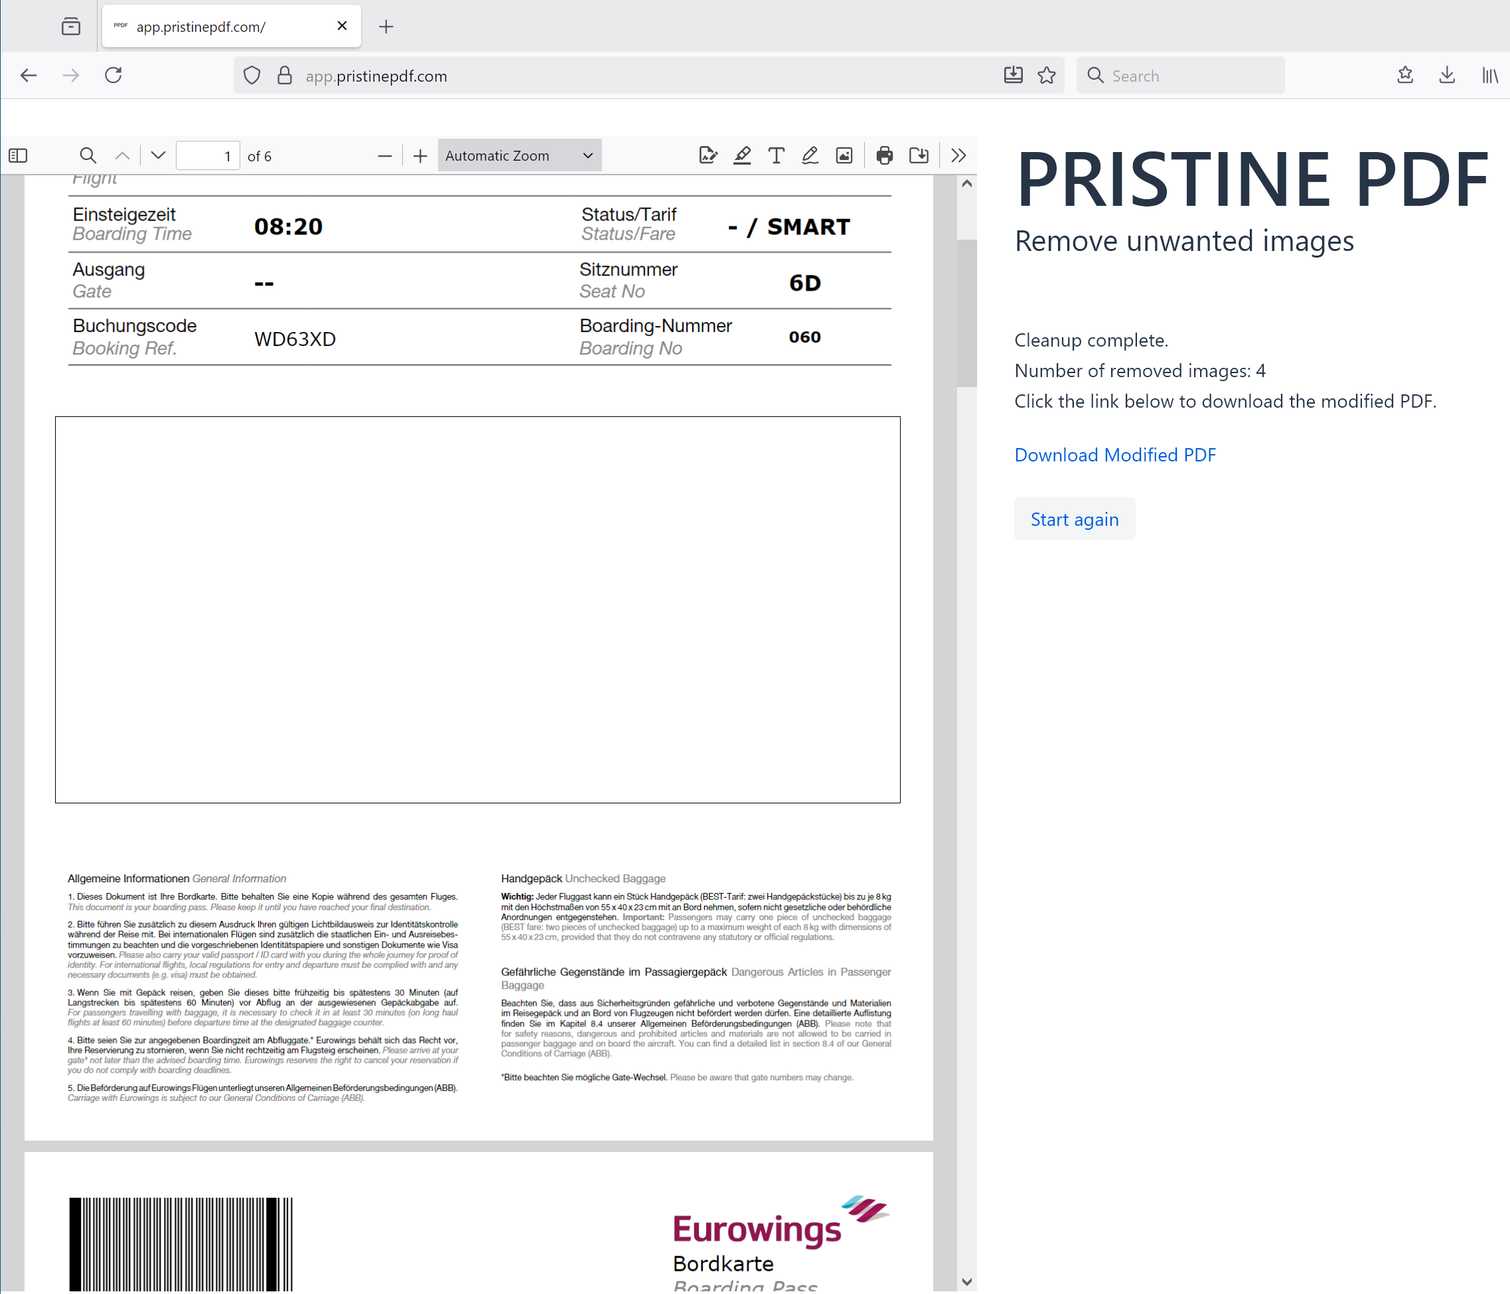Toggle the PDF sidebar panel
This screenshot has width=1510, height=1294.
pyautogui.click(x=17, y=155)
